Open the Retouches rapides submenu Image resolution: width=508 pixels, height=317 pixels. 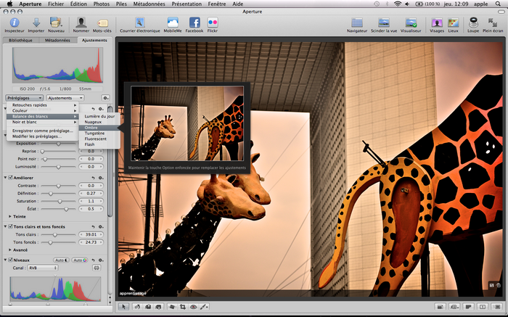(42, 105)
